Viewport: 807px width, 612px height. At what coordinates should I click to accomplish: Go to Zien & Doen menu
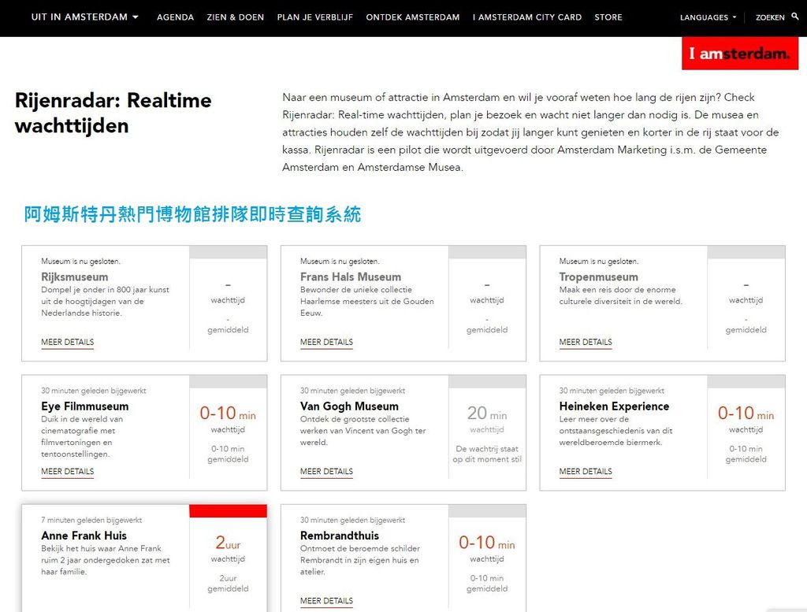(236, 17)
